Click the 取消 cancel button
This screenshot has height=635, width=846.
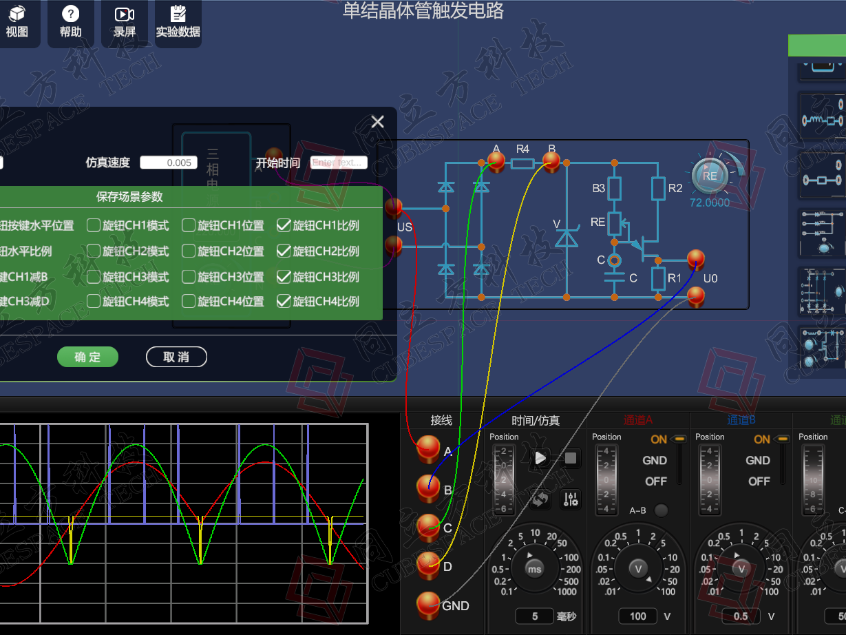(x=176, y=357)
